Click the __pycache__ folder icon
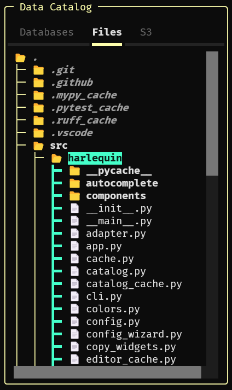The image size is (232, 390). point(74,171)
